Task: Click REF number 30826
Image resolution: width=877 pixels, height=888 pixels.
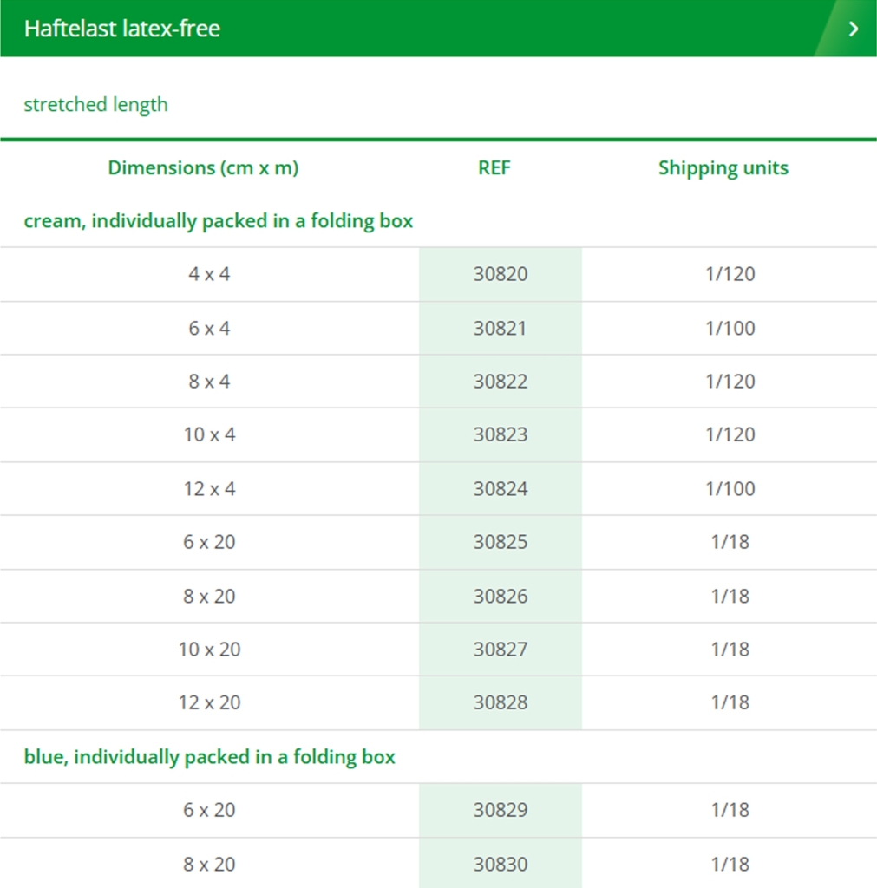Action: pyautogui.click(x=501, y=597)
